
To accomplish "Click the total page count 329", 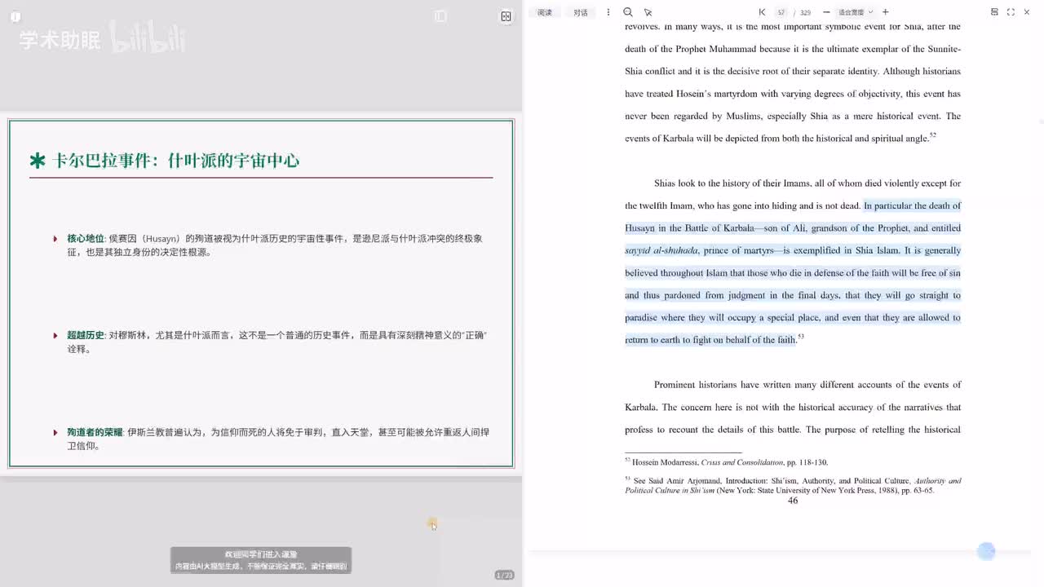I will pos(805,12).
